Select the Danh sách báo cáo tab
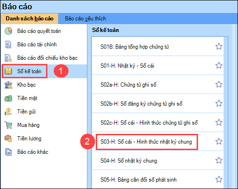Screen dimensions: 238x189 click(29, 19)
